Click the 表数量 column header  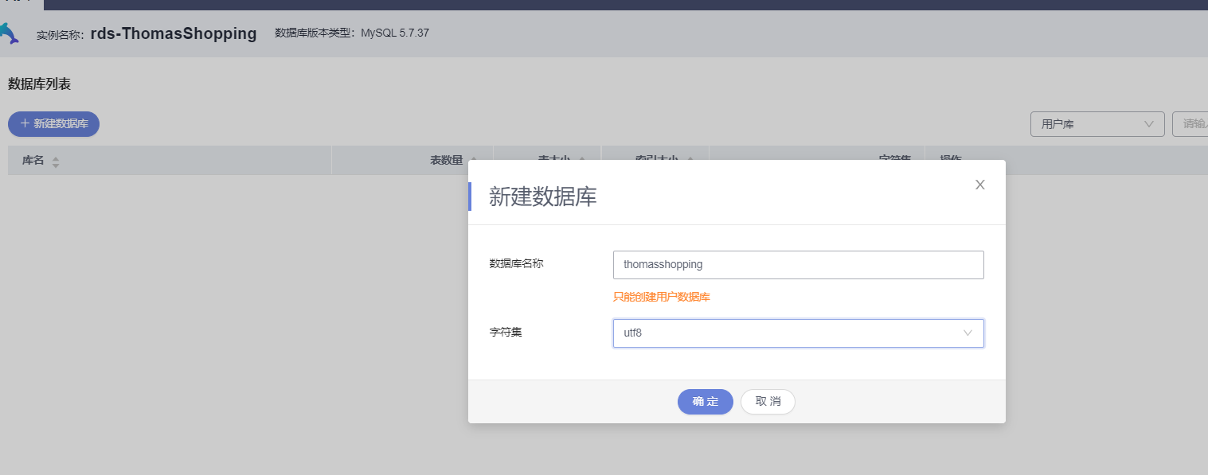coord(447,160)
